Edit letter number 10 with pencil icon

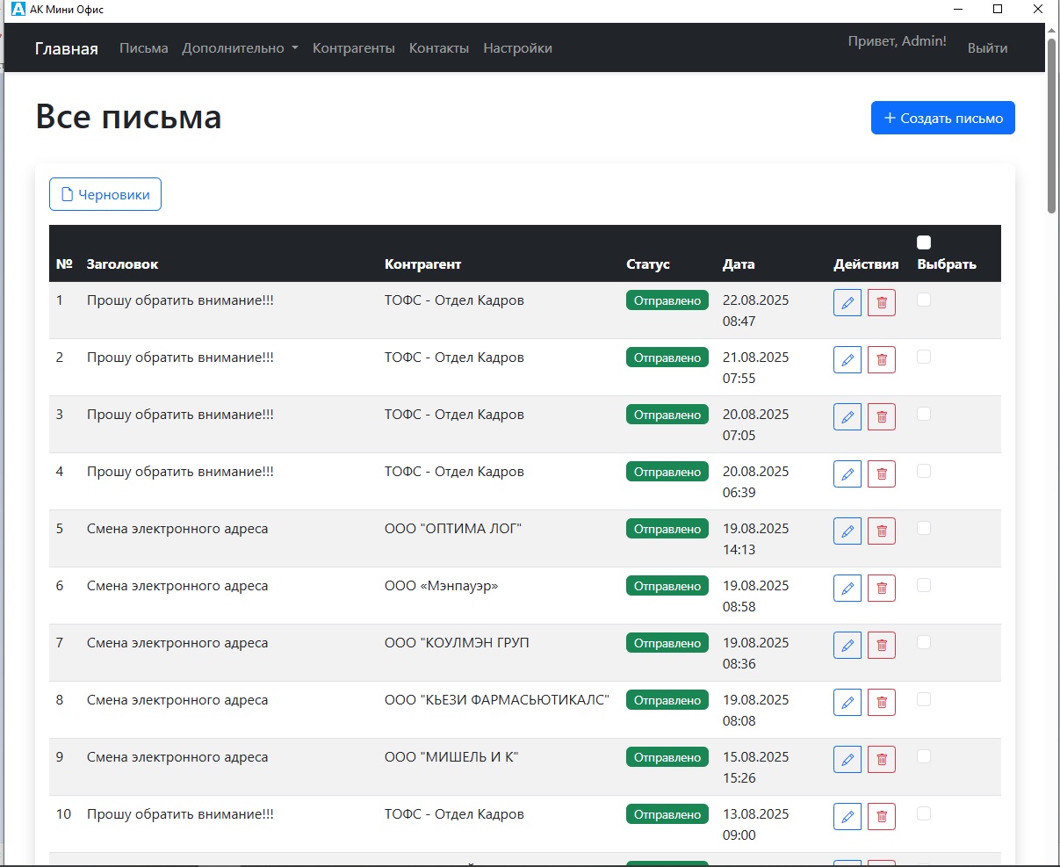847,817
